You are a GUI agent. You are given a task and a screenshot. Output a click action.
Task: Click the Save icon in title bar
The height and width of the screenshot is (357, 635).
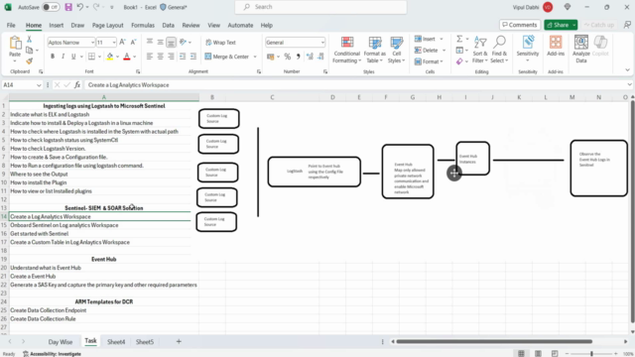[68, 7]
